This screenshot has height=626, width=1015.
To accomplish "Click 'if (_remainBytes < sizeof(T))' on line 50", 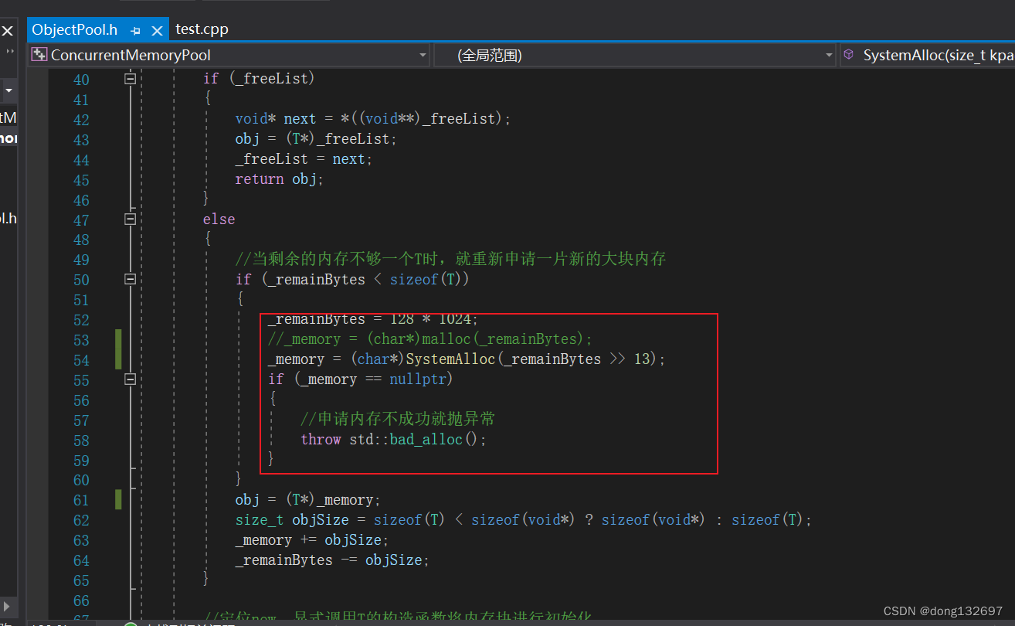I will pos(352,280).
